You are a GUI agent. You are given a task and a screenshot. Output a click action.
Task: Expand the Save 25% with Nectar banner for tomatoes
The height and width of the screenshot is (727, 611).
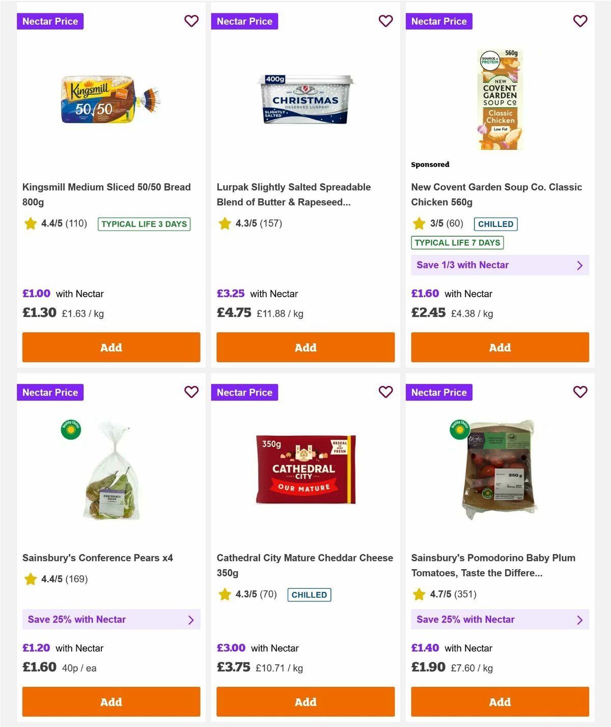pyautogui.click(x=579, y=620)
